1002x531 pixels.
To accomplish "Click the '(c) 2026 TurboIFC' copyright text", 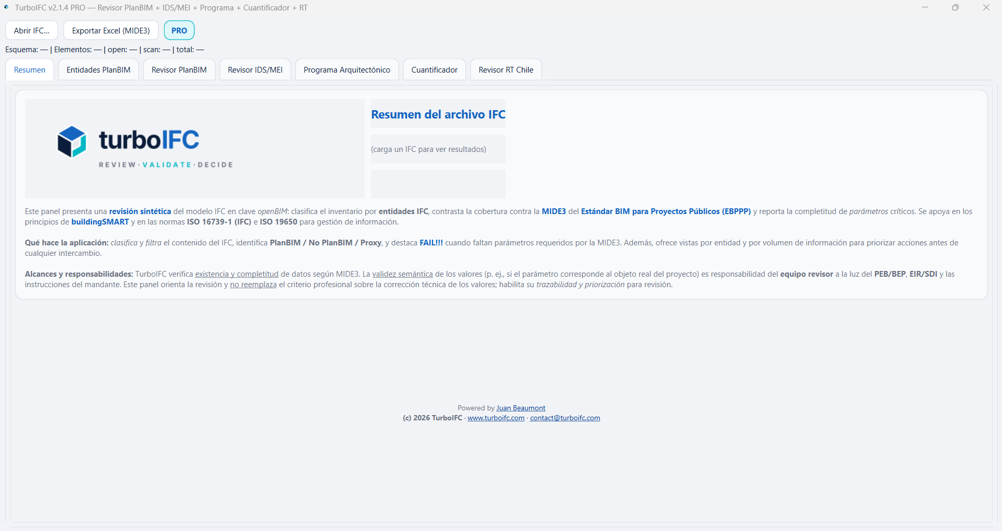I will pos(433,418).
